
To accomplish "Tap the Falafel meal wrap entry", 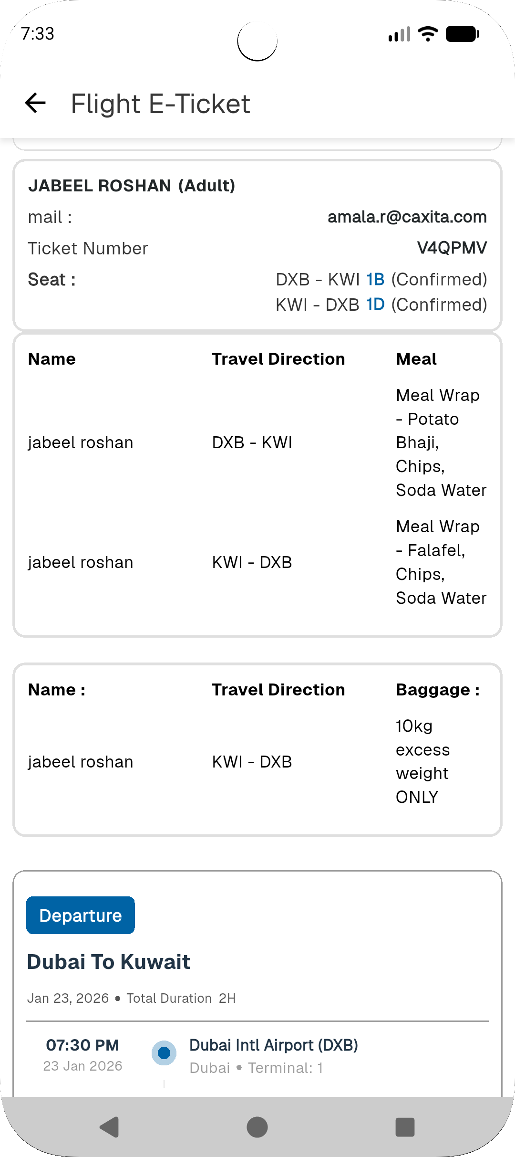I will pyautogui.click(x=441, y=562).
